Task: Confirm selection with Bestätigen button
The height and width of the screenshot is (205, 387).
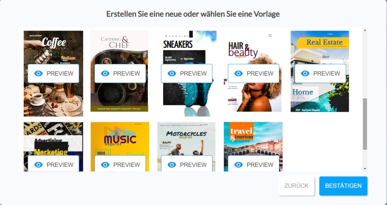Action: pyautogui.click(x=343, y=186)
